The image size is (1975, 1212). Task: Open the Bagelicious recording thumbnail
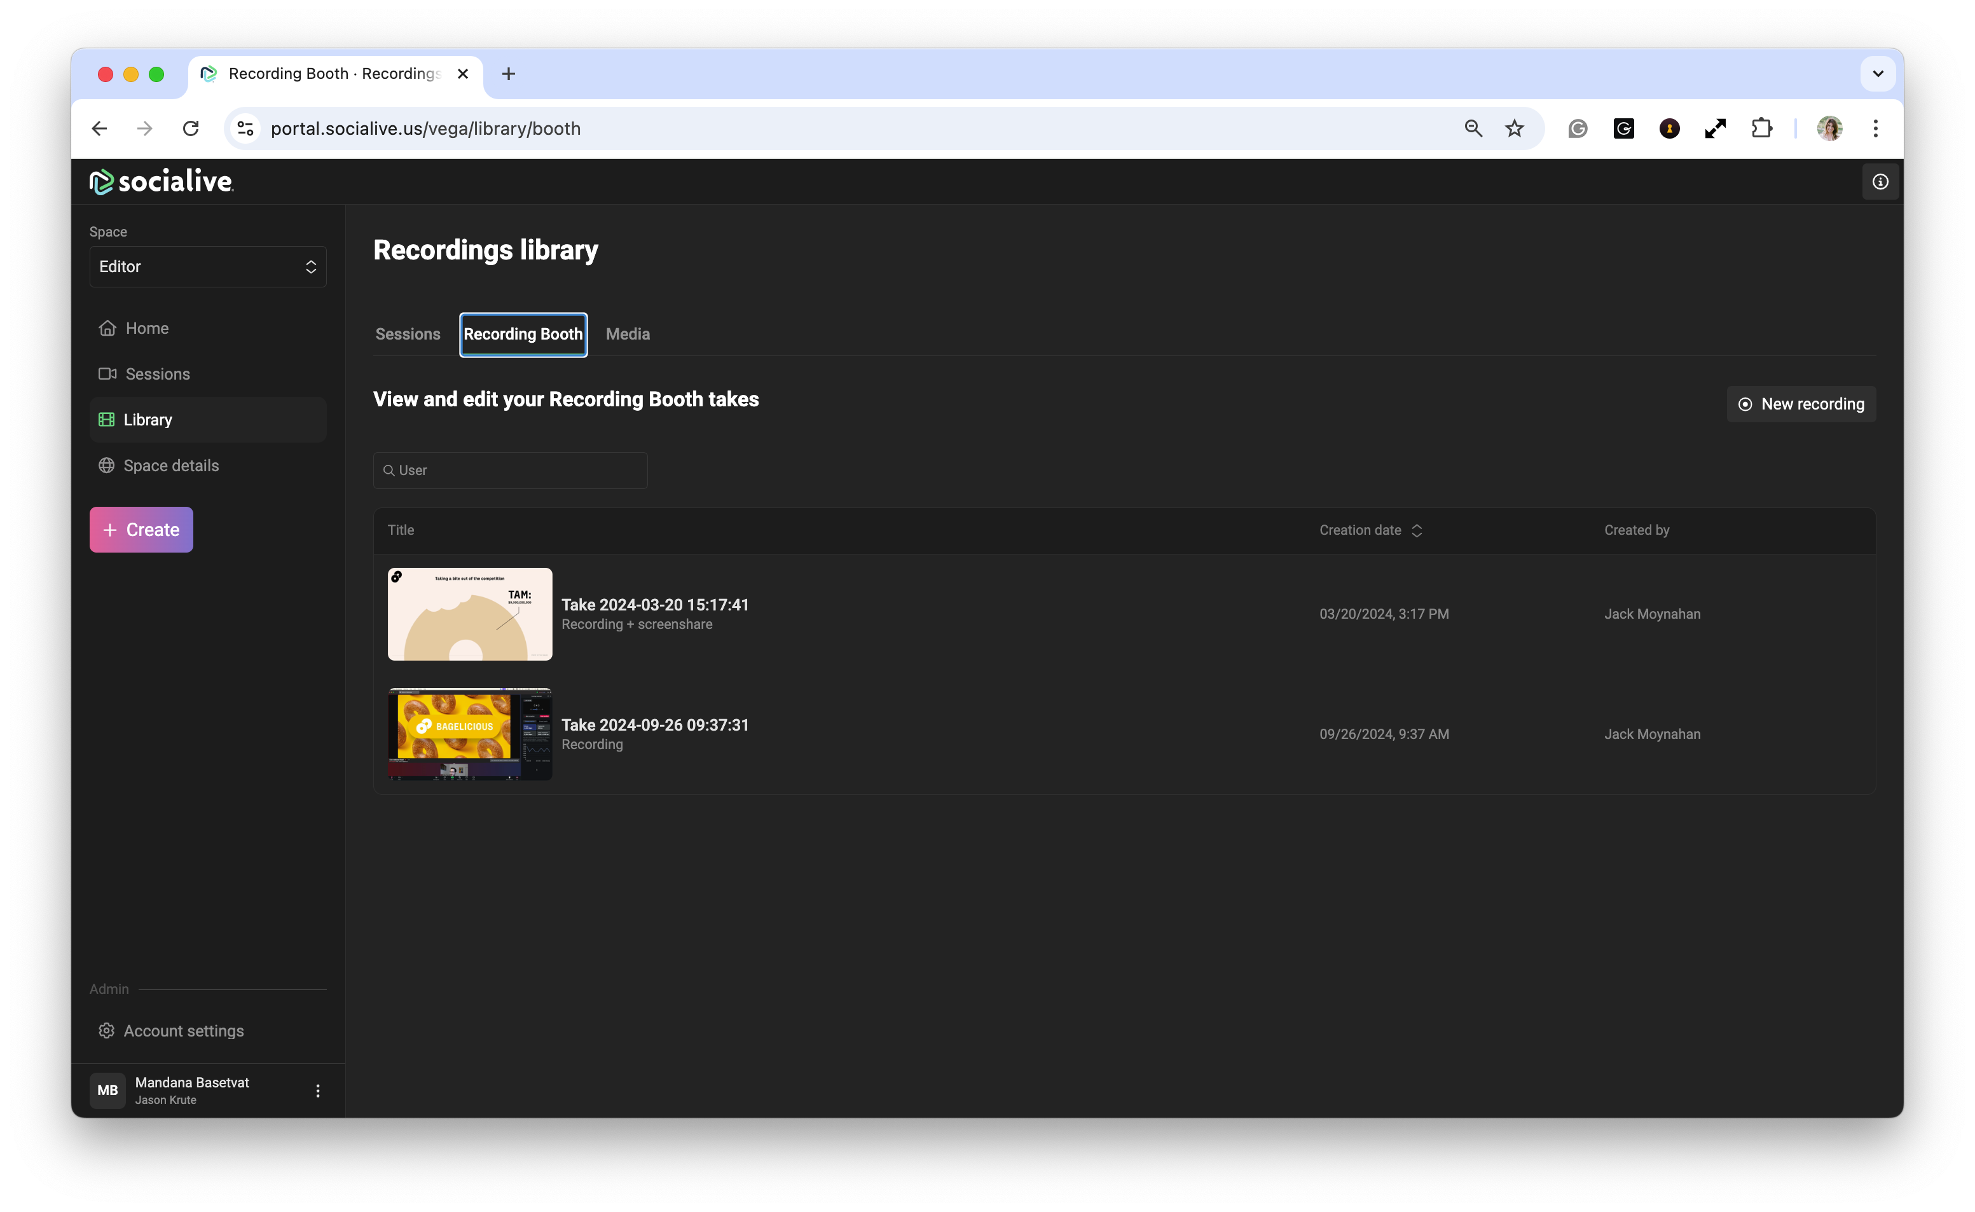click(470, 733)
